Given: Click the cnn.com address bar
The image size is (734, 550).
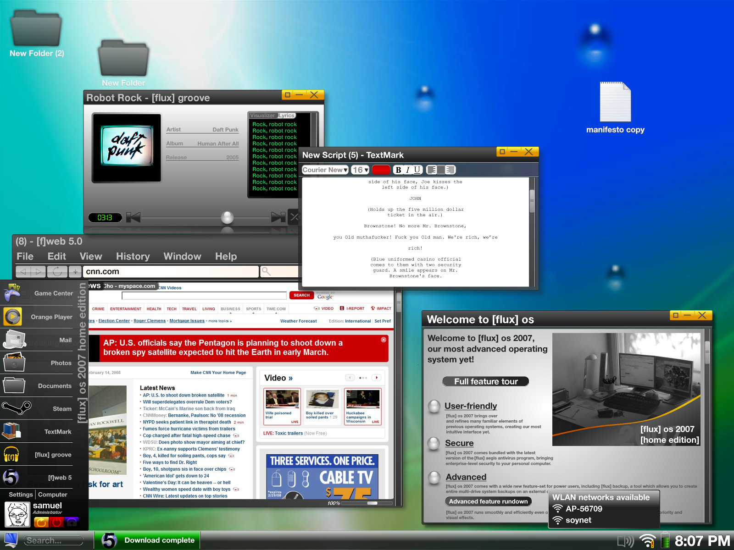Looking at the screenshot, I should click(171, 272).
